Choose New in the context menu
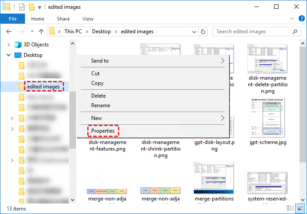Image resolution: width=307 pixels, height=214 pixels. coord(153,118)
